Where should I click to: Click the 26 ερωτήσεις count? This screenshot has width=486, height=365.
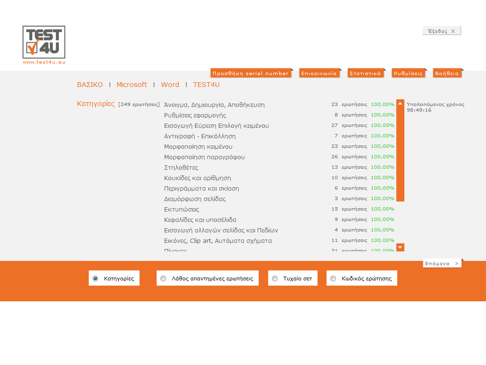coord(349,157)
